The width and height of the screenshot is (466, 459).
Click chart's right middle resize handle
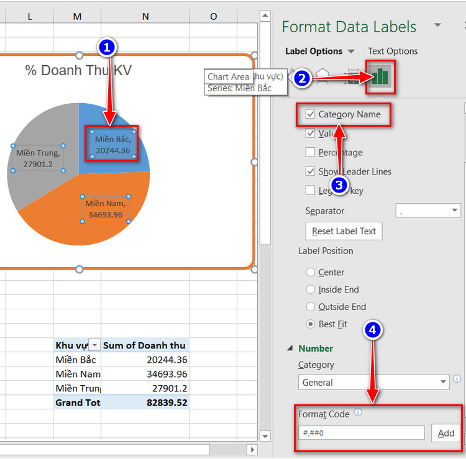[255, 162]
